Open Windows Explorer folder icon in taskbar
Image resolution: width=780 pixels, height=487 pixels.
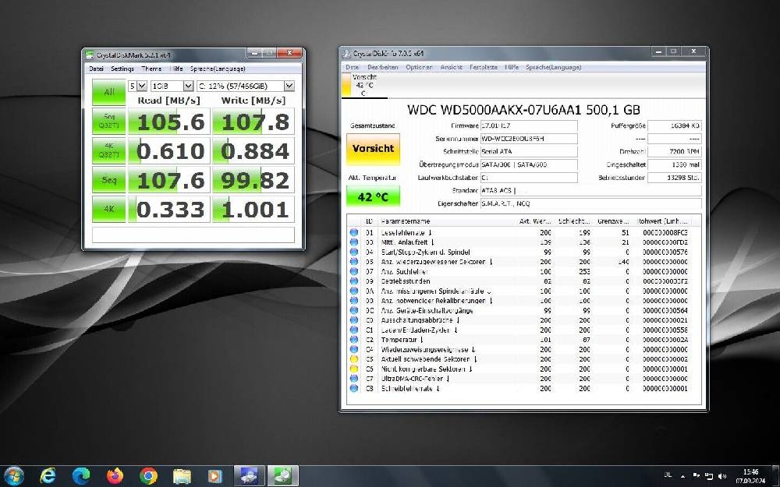[182, 476]
